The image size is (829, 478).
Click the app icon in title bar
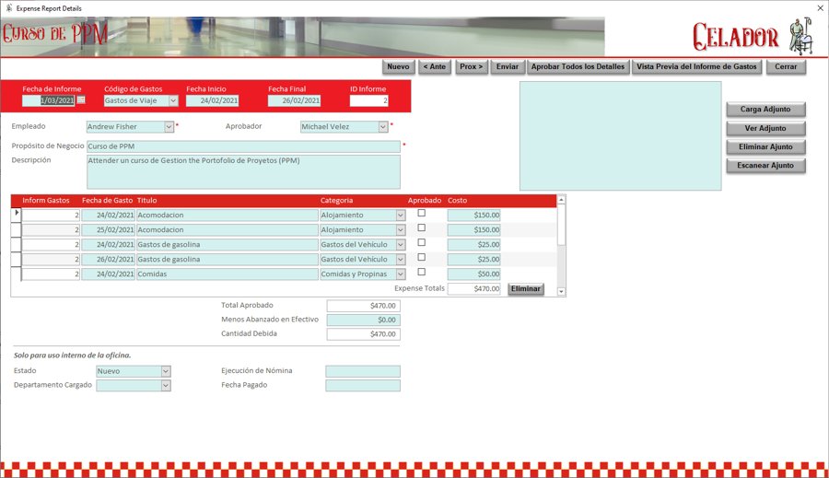coord(8,8)
